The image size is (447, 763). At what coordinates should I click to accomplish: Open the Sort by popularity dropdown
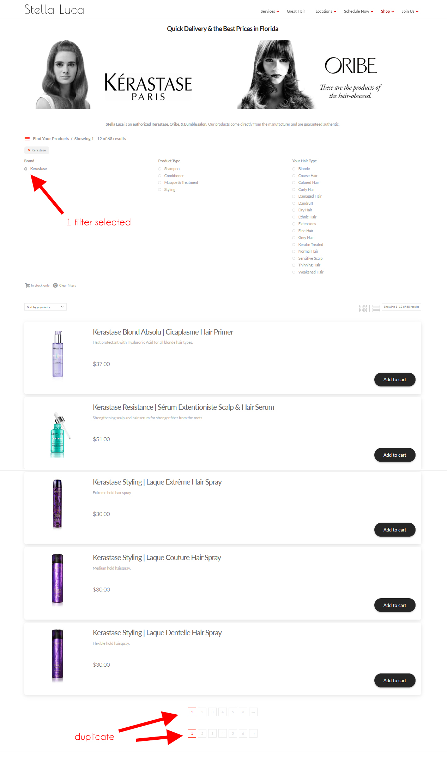pos(46,307)
